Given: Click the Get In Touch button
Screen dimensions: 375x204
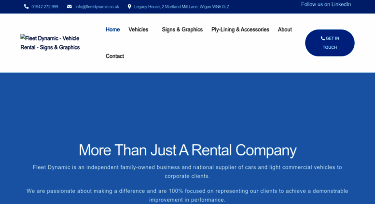Looking at the screenshot, I should click(330, 43).
